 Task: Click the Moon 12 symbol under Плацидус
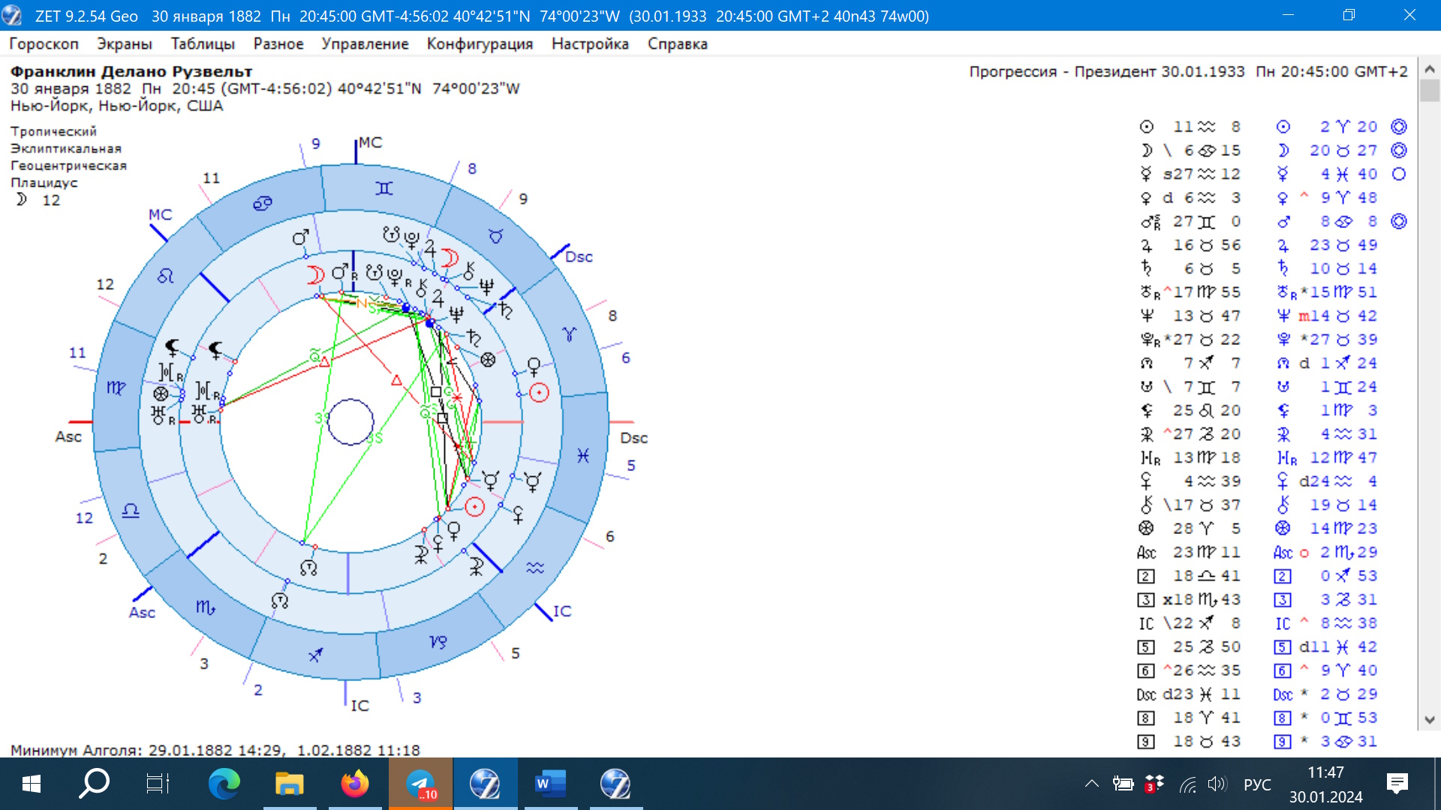coord(23,199)
